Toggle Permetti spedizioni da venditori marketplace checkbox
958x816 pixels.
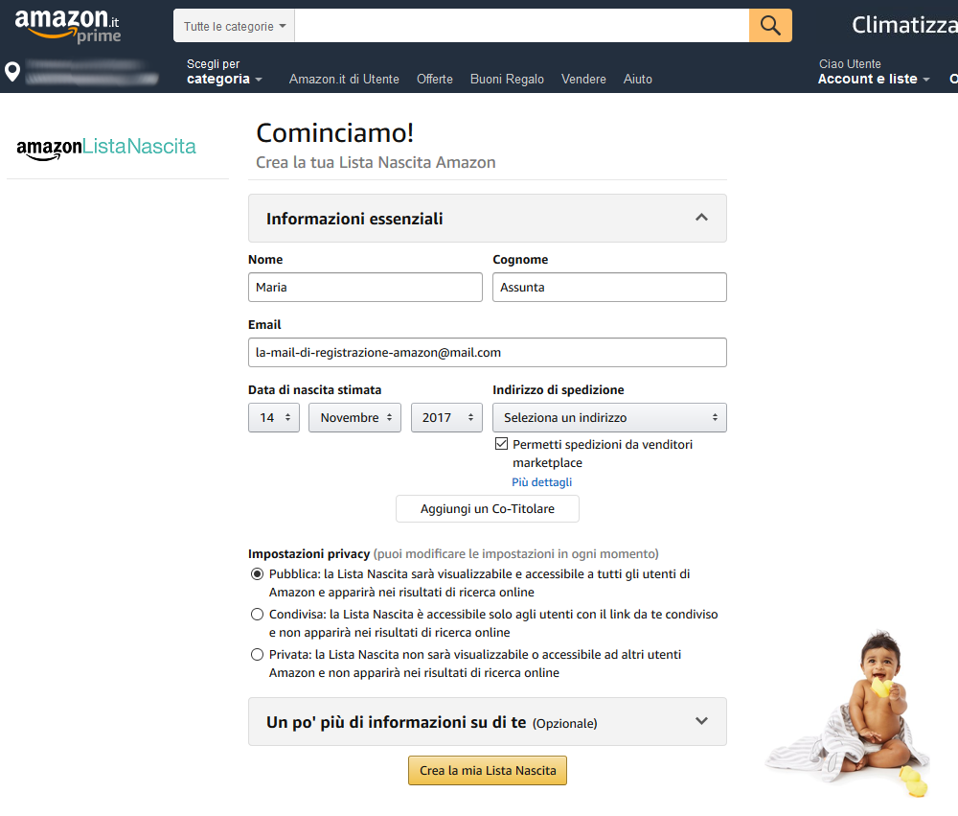(501, 445)
